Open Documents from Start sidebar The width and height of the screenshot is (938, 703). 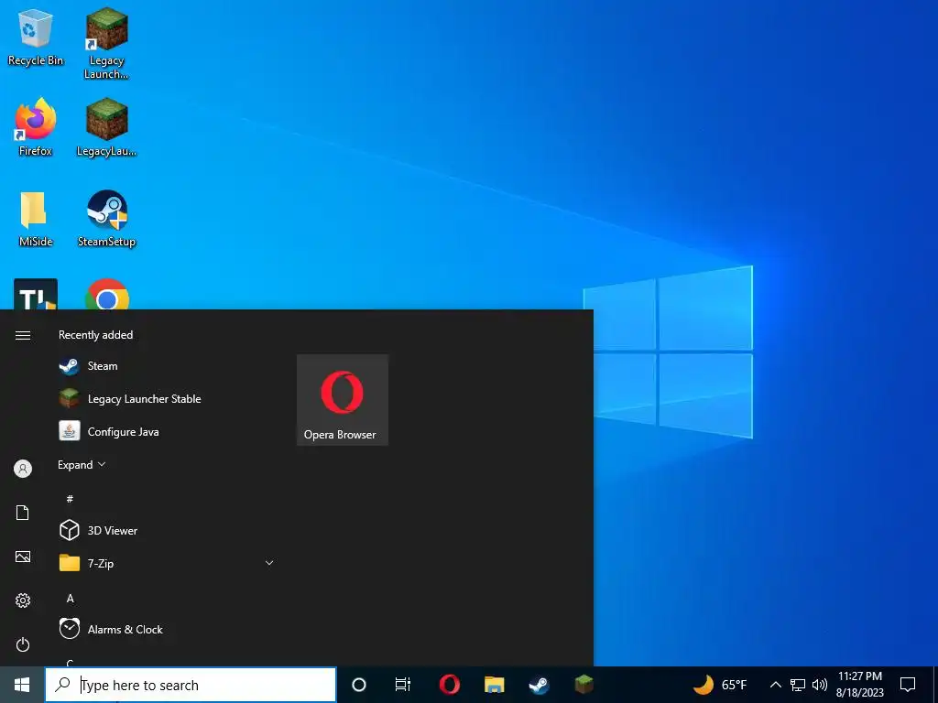(23, 513)
